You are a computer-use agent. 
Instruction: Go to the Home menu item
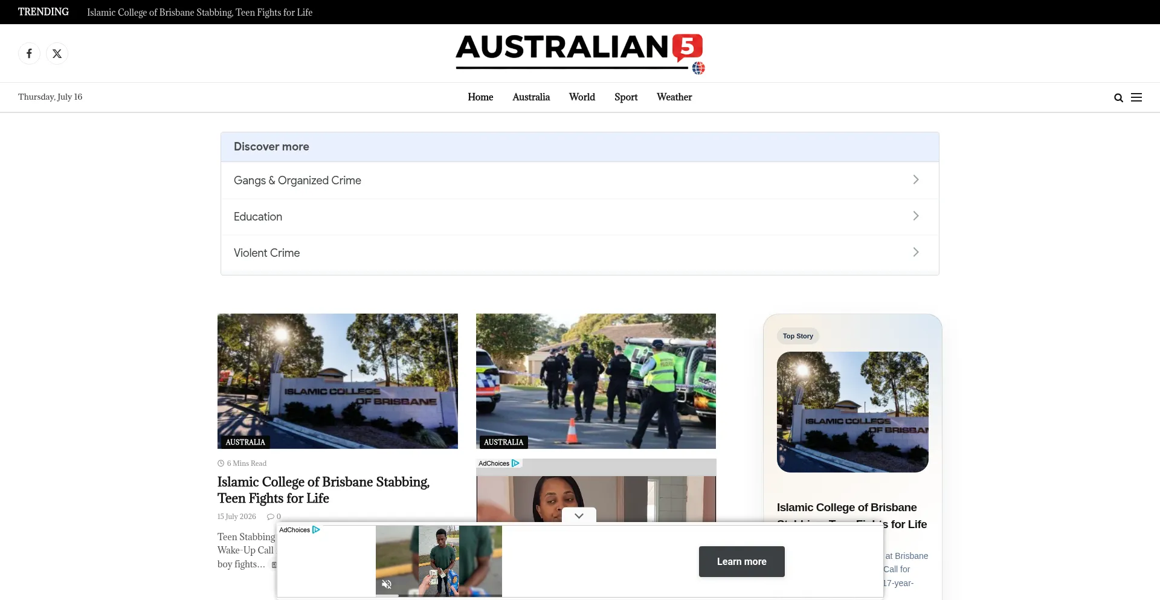(x=480, y=97)
